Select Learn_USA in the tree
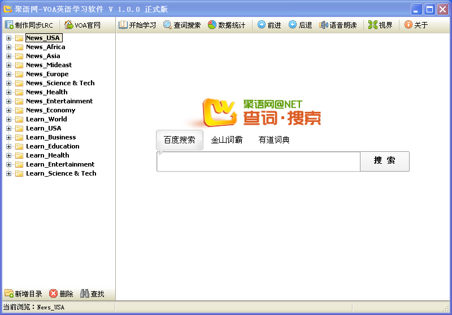452x315 pixels. pos(44,128)
